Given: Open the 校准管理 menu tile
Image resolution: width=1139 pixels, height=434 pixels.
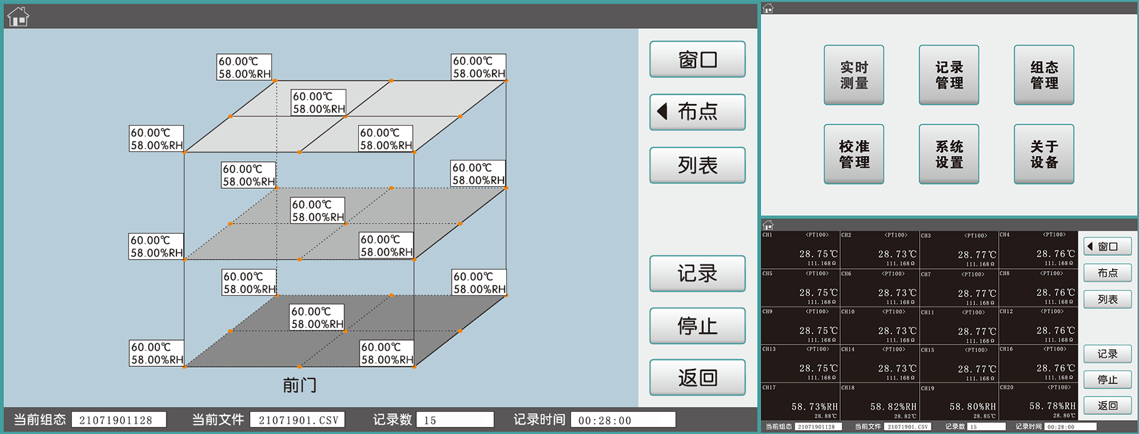Looking at the screenshot, I should tap(854, 155).
